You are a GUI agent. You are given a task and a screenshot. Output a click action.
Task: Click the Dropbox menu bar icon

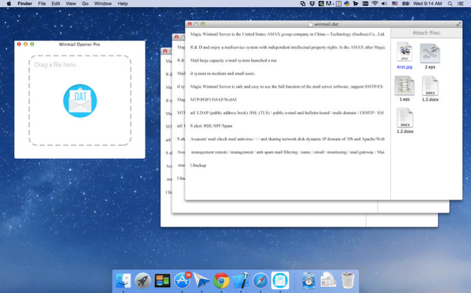[312, 4]
